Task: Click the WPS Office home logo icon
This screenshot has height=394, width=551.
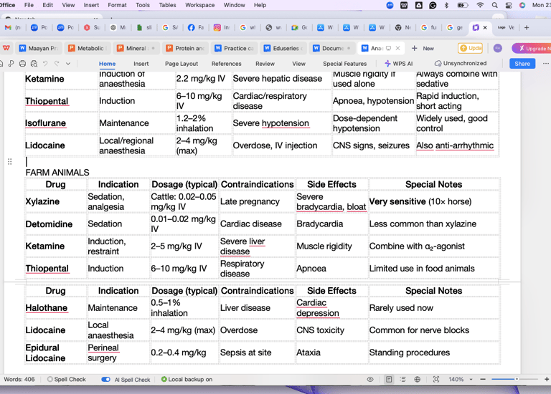Action: [6, 48]
